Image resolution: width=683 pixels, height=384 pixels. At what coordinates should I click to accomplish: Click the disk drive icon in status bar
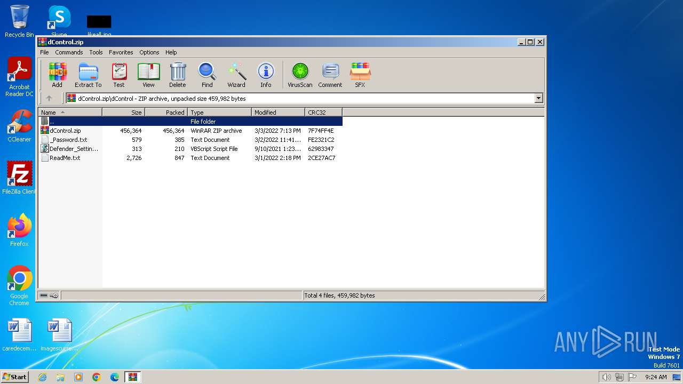[x=44, y=295]
